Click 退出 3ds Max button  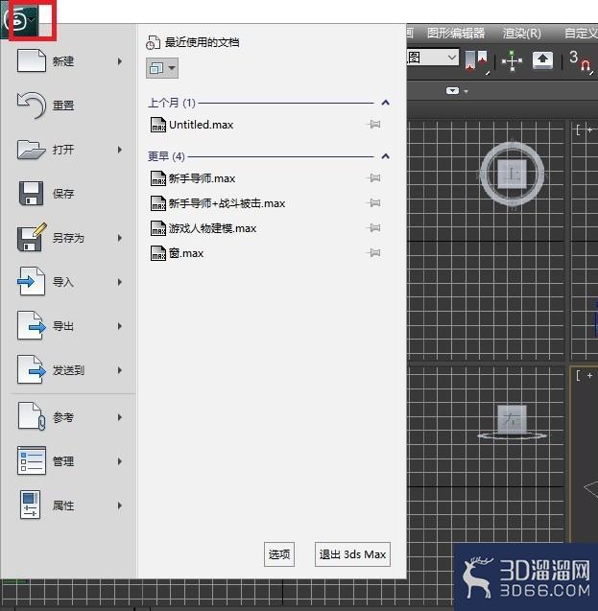click(352, 554)
